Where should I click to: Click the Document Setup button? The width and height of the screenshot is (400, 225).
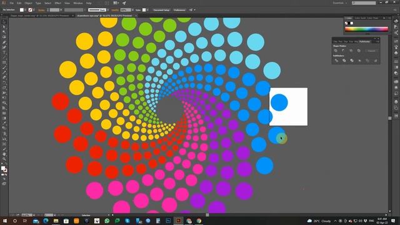161,10
